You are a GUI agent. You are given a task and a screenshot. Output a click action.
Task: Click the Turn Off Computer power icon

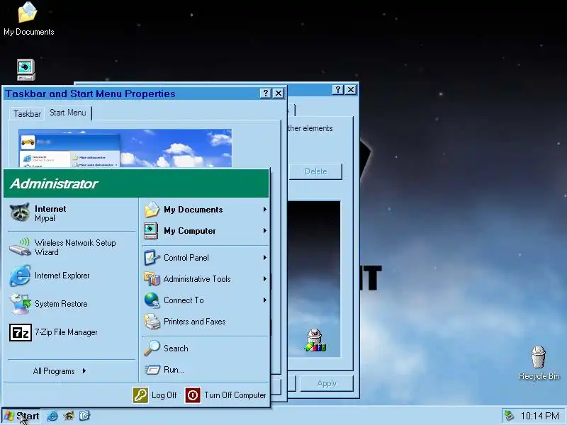pyautogui.click(x=193, y=395)
